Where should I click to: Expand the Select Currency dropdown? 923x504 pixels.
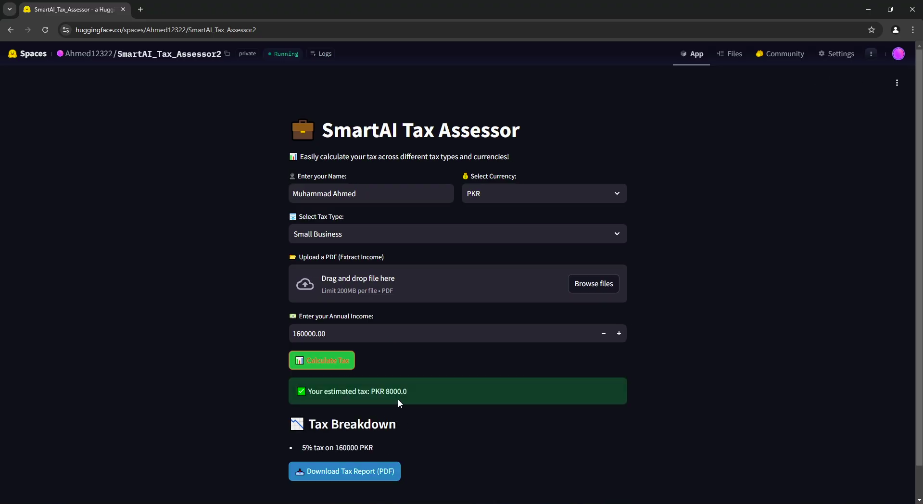coord(544,193)
